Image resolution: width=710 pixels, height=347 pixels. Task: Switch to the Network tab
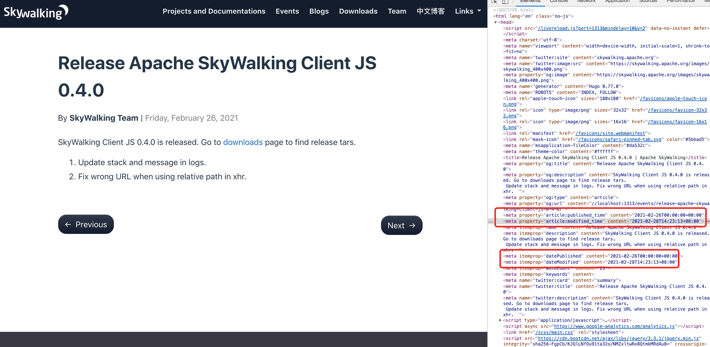[x=586, y=1]
